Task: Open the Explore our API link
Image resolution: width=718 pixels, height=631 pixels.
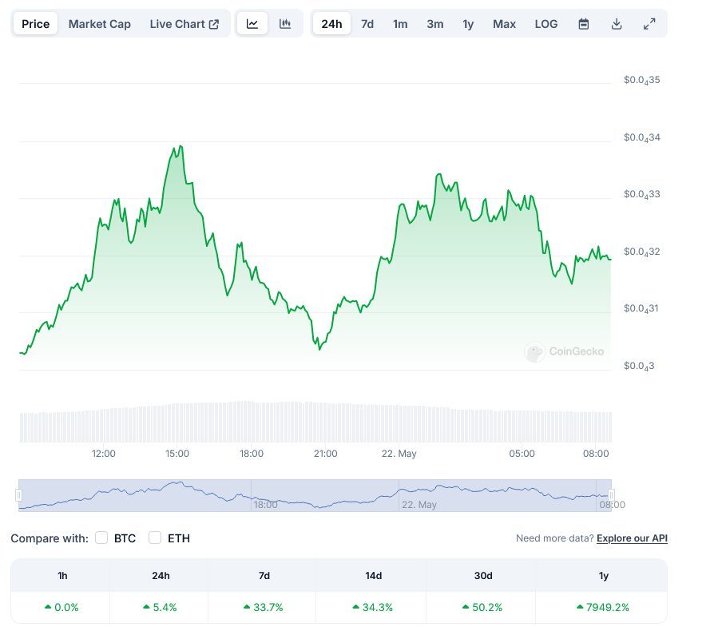Action: pos(632,538)
